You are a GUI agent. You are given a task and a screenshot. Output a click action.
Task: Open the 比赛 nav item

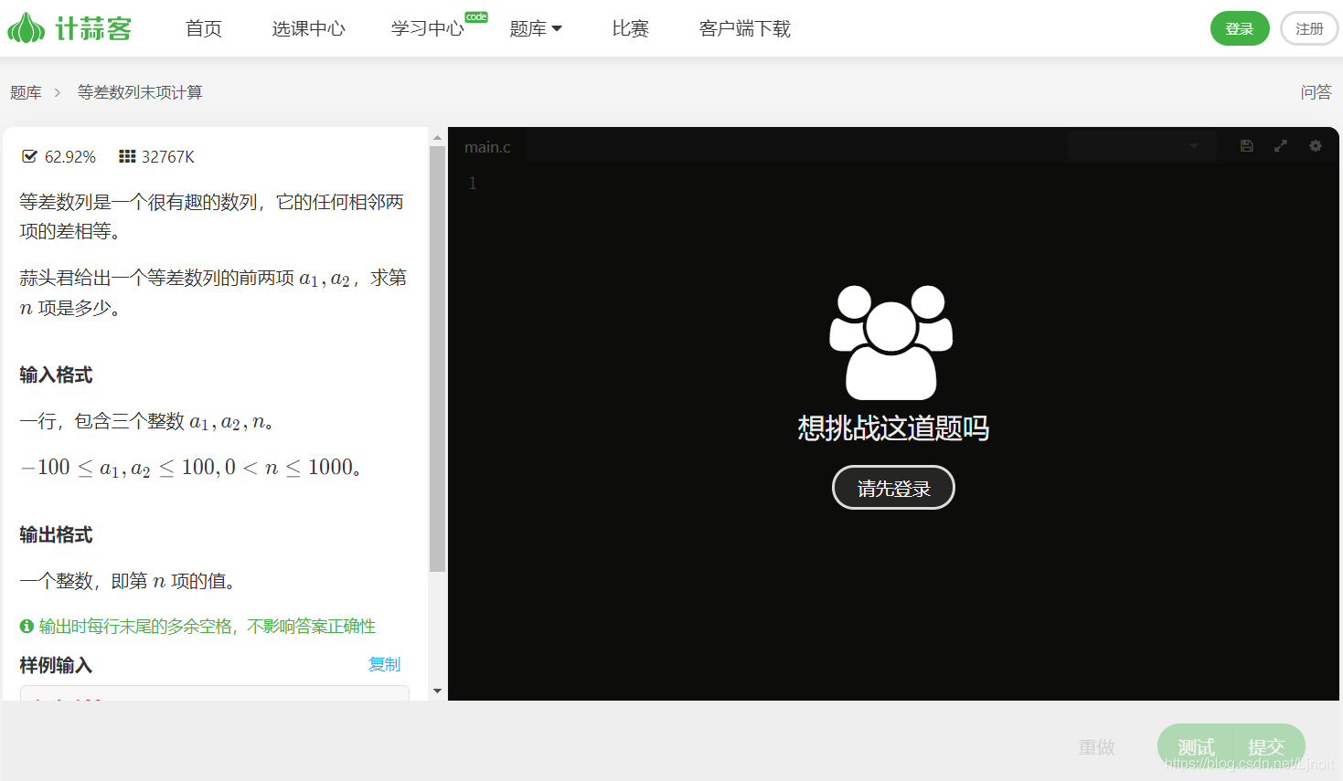pos(631,29)
